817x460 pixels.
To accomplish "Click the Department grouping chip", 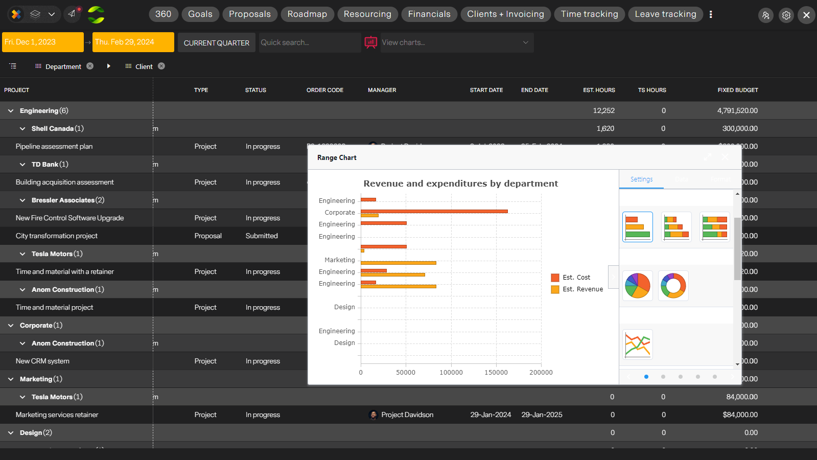I will click(63, 66).
